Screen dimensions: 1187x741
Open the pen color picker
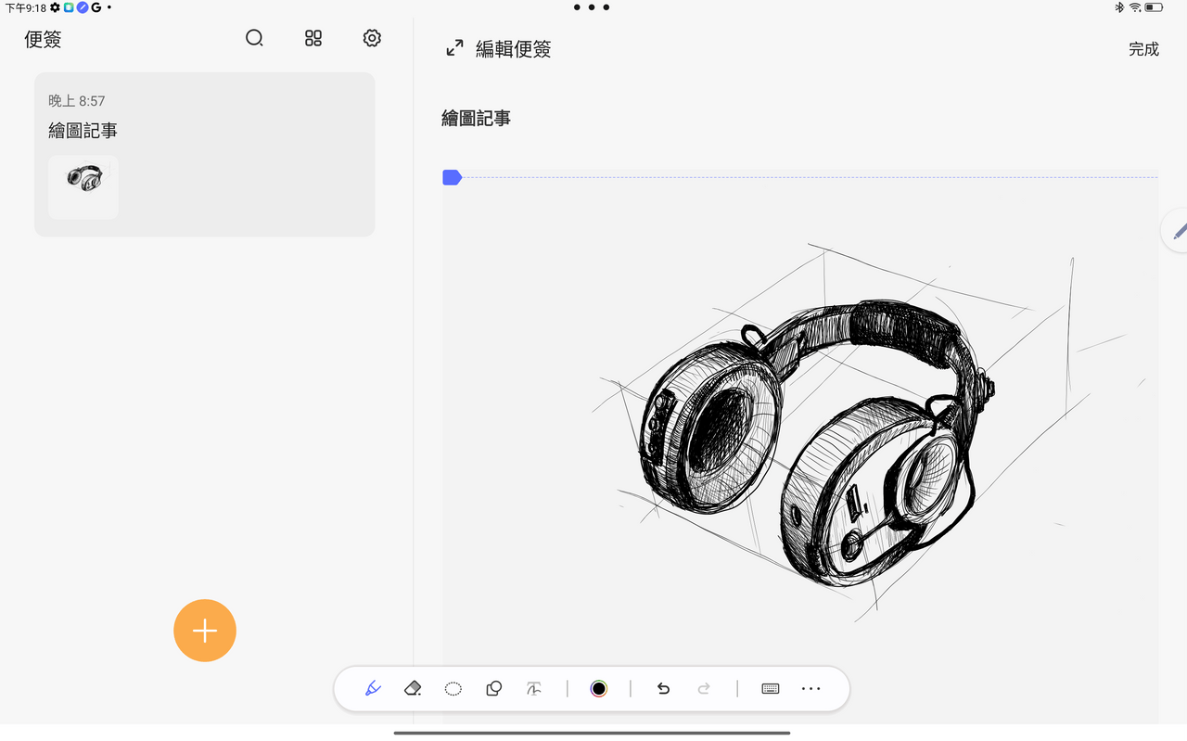[x=599, y=688]
